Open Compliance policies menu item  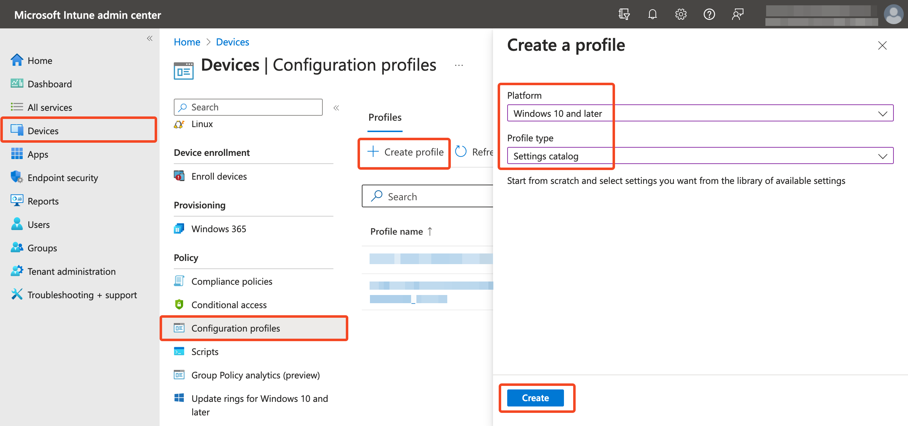(232, 281)
